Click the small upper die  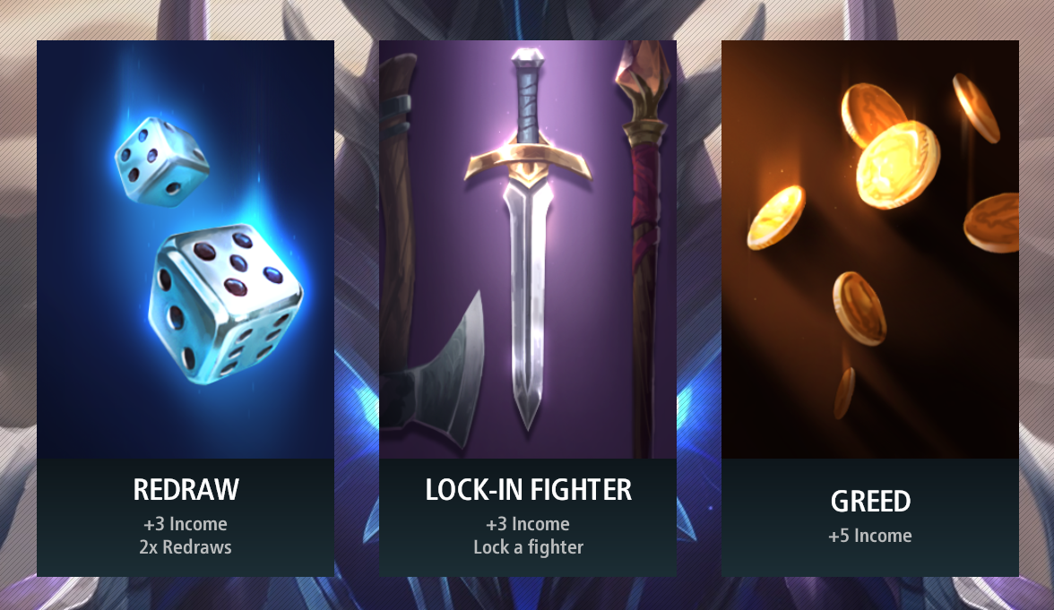(x=161, y=161)
